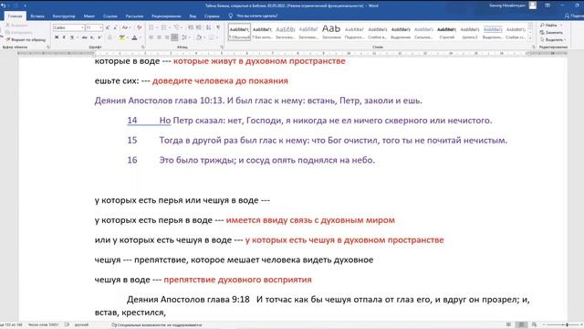Click the language indicator 'русский' in status bar
The height and width of the screenshot is (329, 584).
click(x=81, y=325)
